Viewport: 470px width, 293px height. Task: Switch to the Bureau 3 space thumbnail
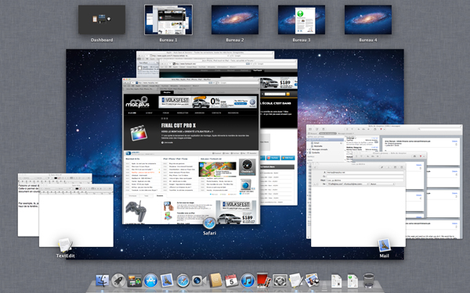[x=302, y=20]
